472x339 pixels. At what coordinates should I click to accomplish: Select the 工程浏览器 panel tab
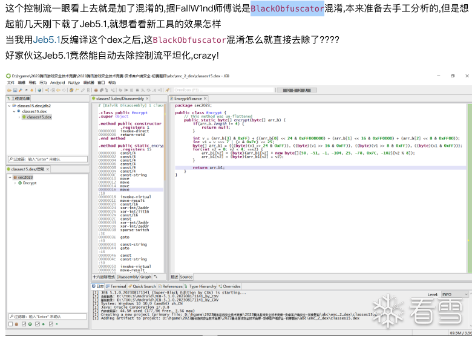pyautogui.click(x=18, y=98)
